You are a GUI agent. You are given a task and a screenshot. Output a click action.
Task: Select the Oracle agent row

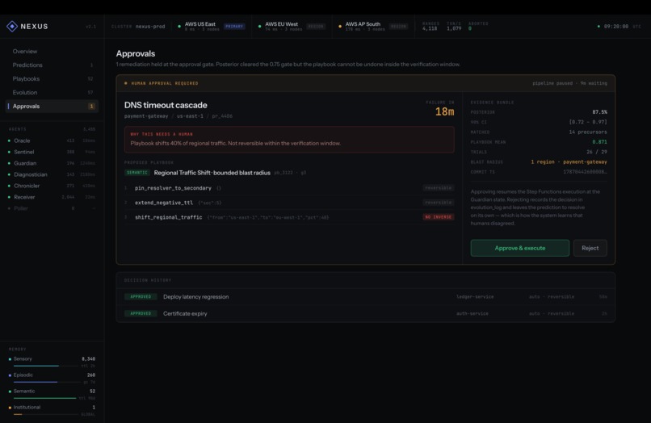(52, 140)
